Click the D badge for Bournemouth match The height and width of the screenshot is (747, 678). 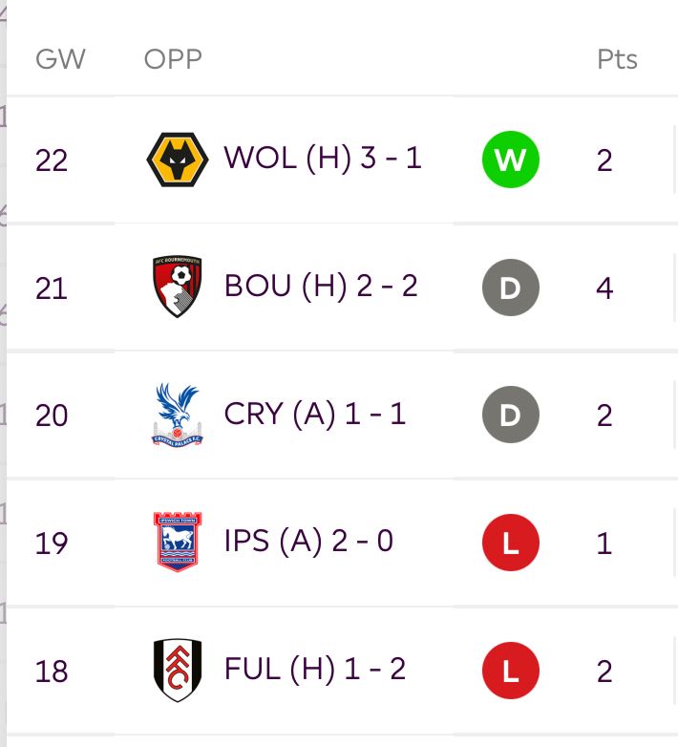510,288
